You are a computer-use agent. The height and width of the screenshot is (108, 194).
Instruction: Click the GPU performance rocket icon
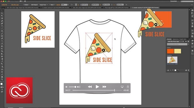(25, 1)
